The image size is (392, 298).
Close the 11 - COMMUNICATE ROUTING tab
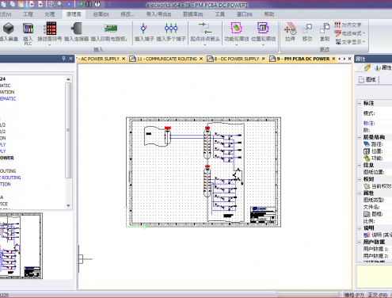click(x=201, y=59)
